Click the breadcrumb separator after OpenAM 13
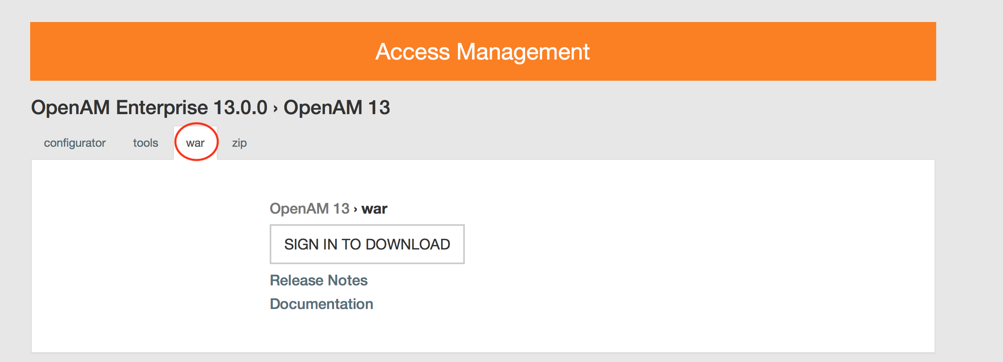This screenshot has width=1003, height=362. [354, 208]
